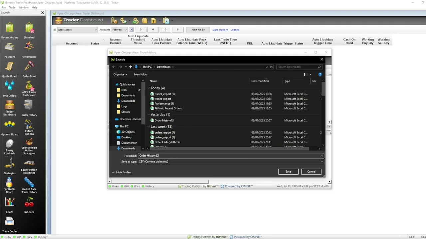This screenshot has height=239, width=426.
Task: Launch the Strategies window
Action: coord(10,166)
